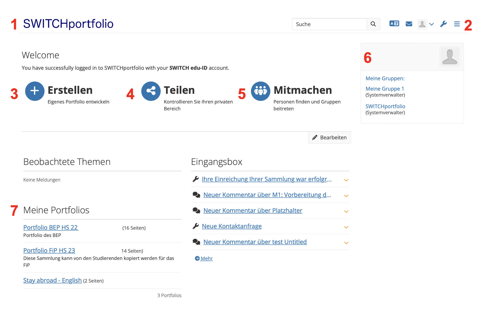Click the search magnifier button
The height and width of the screenshot is (311, 484).
(x=373, y=24)
